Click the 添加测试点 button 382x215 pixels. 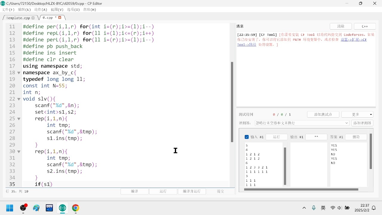click(323, 114)
